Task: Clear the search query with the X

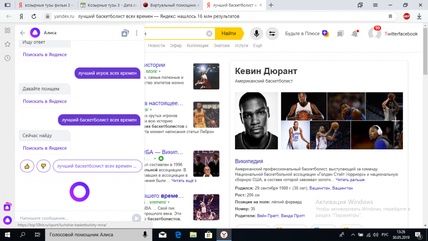Action: point(209,33)
